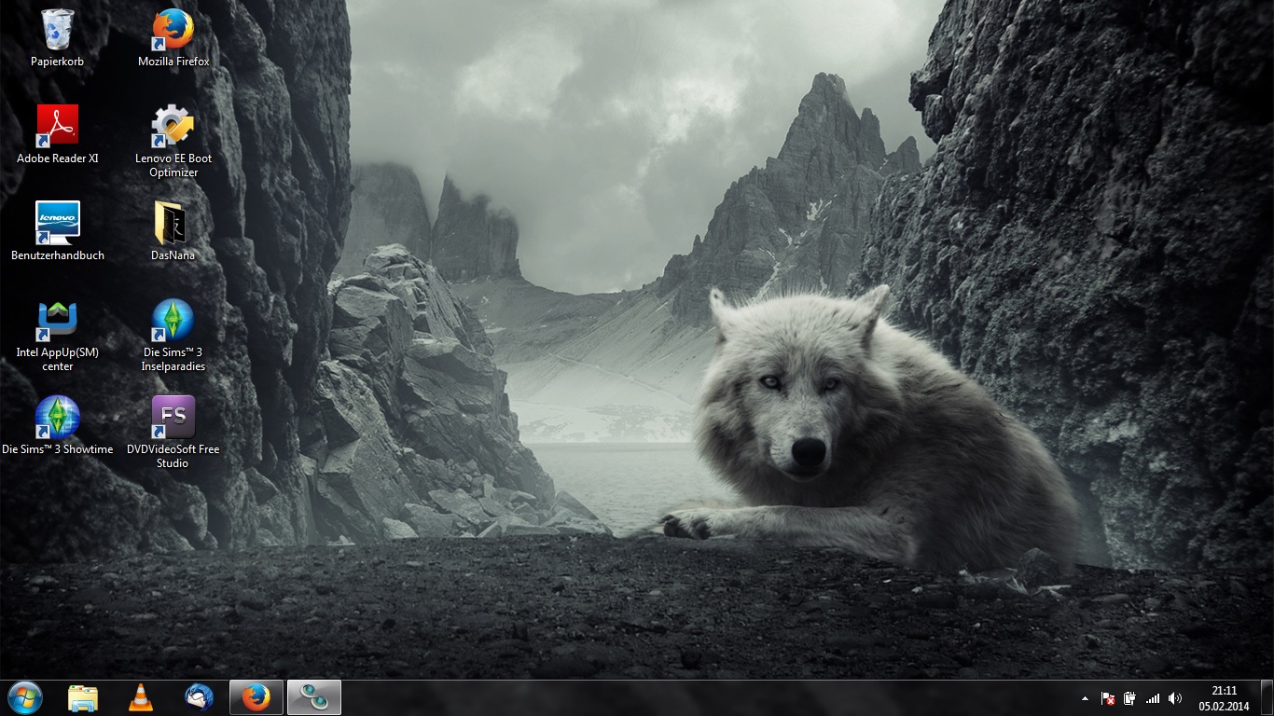Open the Windows Start menu orb

(25, 697)
